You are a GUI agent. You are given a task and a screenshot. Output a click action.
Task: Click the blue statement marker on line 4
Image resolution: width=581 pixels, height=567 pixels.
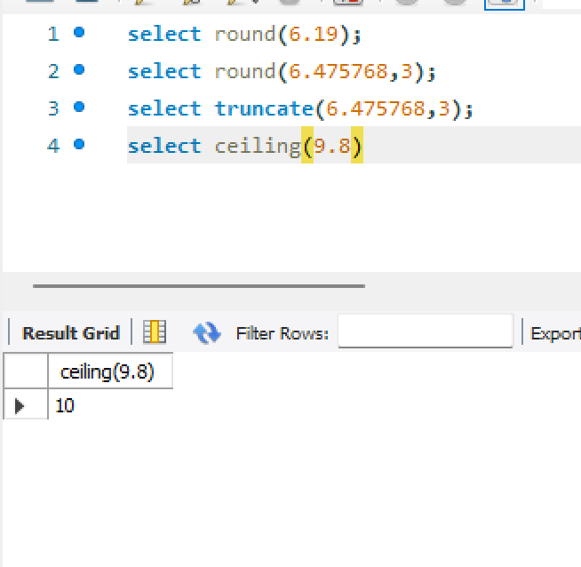[x=79, y=144]
